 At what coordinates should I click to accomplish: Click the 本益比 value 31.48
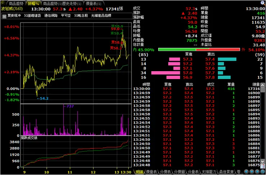[259, 45]
